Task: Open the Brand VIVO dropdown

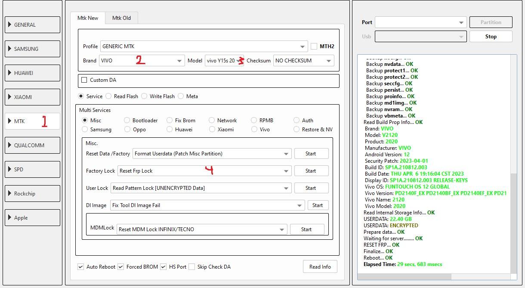Action: 142,61
